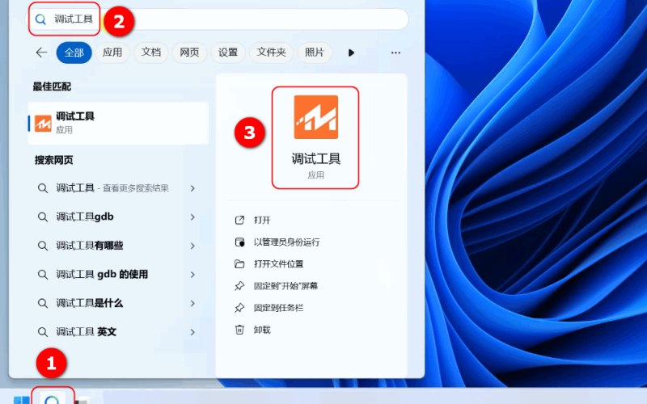647x404 pixels.
Task: Click large 调试工具 app icon in preview
Action: (x=316, y=117)
